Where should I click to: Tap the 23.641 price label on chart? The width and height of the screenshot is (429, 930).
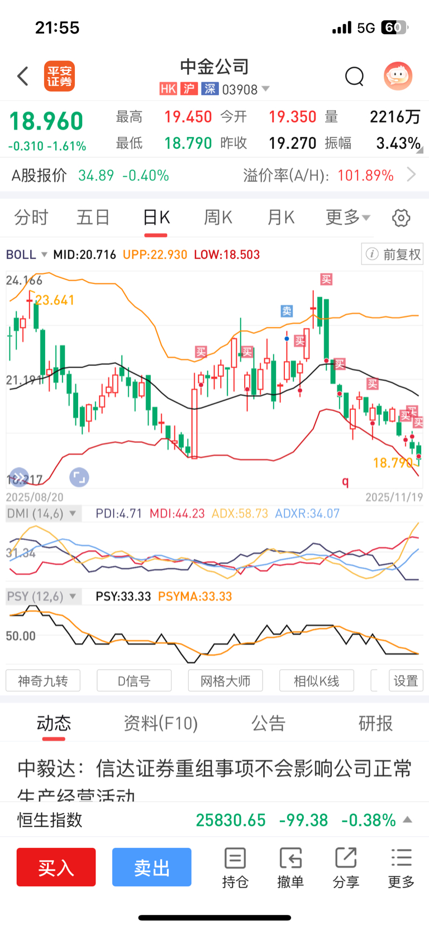click(x=55, y=300)
